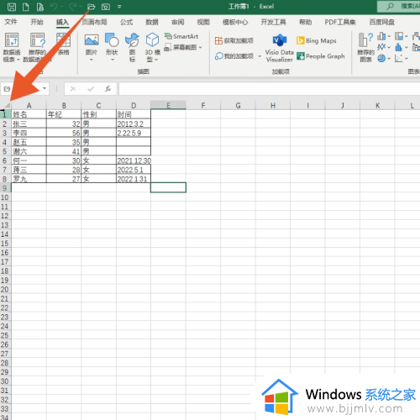Insert SmartArt graphic
Viewport: 420px width, 420px height.
(x=181, y=36)
